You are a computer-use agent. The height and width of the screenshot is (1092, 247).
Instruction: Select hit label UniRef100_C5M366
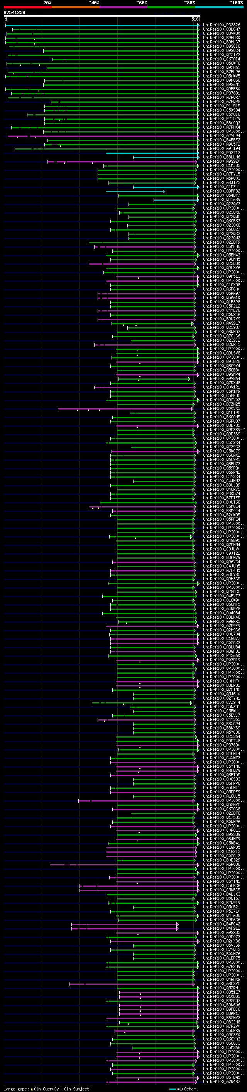222,1048
